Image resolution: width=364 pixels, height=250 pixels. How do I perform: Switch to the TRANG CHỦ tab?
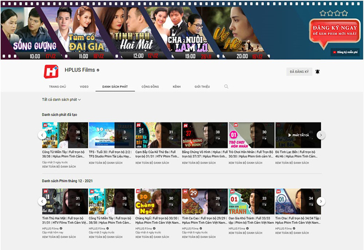pos(57,87)
